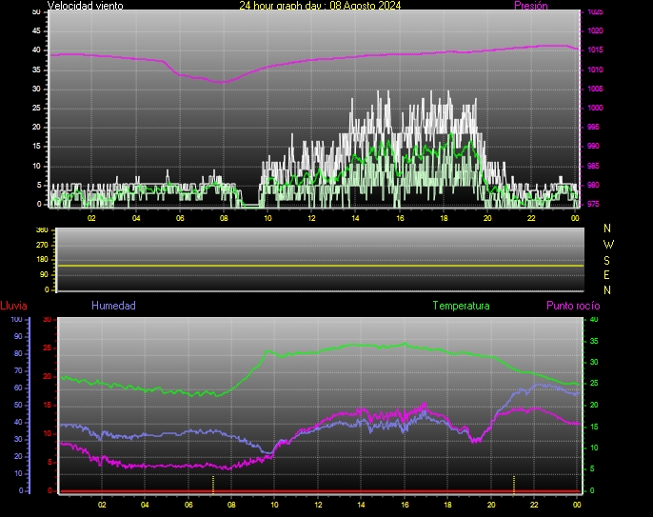Click the 90 wind direction axis value

tap(44, 274)
